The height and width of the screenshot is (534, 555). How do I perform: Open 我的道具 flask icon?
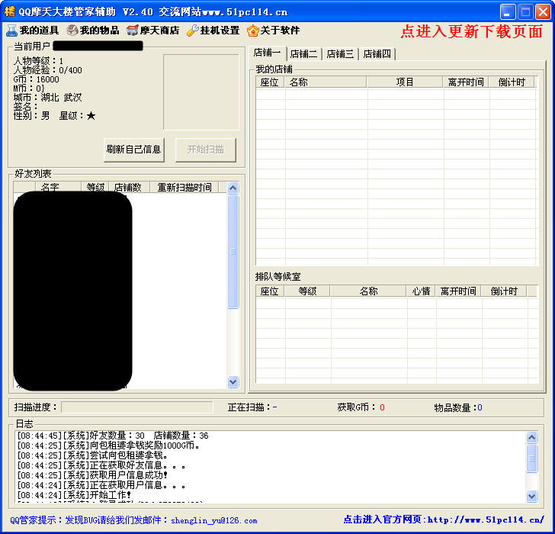(11, 31)
